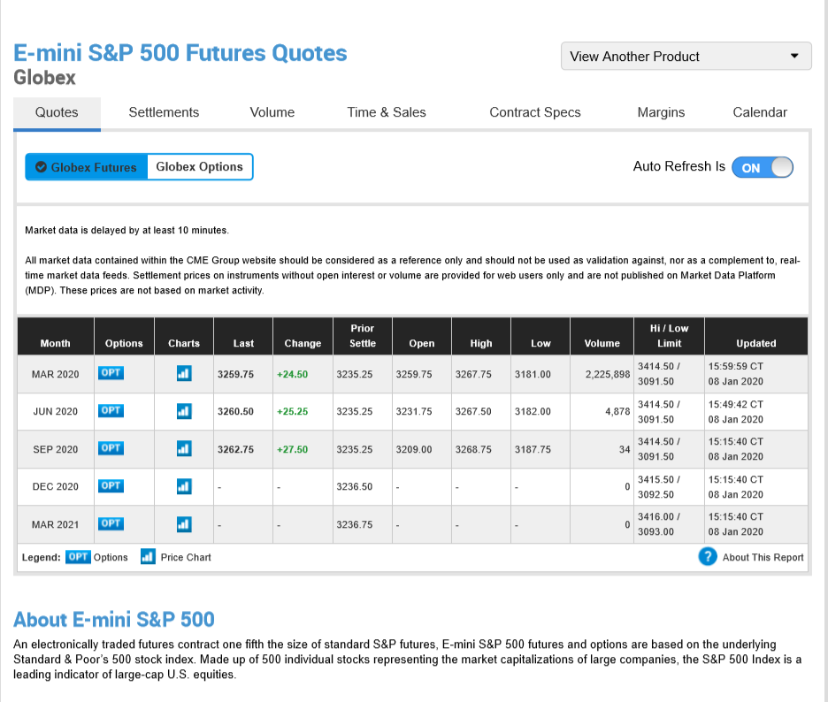Click the +25.25 change value
This screenshot has width=828, height=702.
tap(292, 411)
